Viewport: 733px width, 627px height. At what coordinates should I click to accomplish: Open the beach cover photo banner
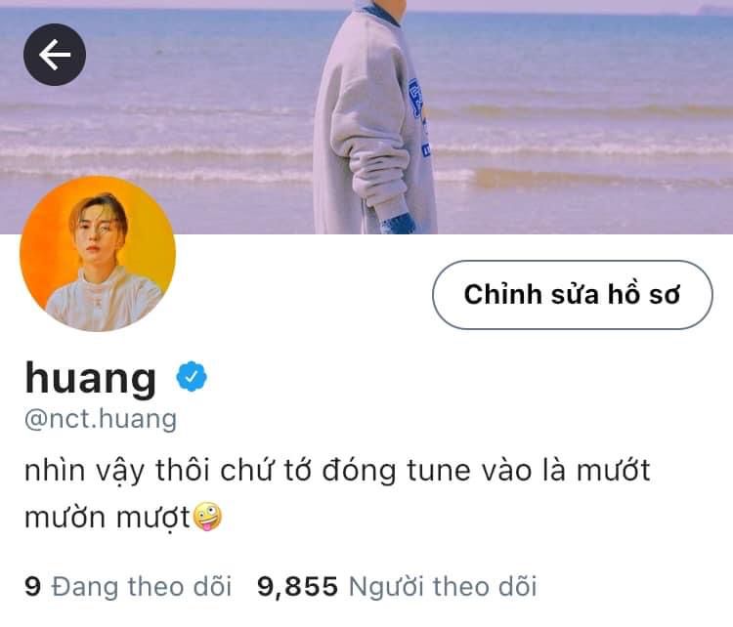366,117
